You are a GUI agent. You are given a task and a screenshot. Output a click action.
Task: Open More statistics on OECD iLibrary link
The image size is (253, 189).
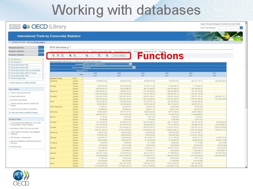pos(24,83)
